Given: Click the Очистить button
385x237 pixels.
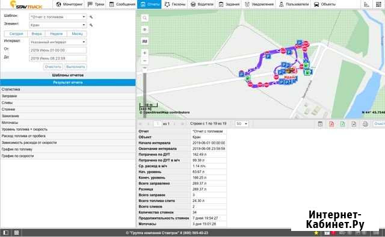Looking at the screenshot, I should click(x=53, y=67).
